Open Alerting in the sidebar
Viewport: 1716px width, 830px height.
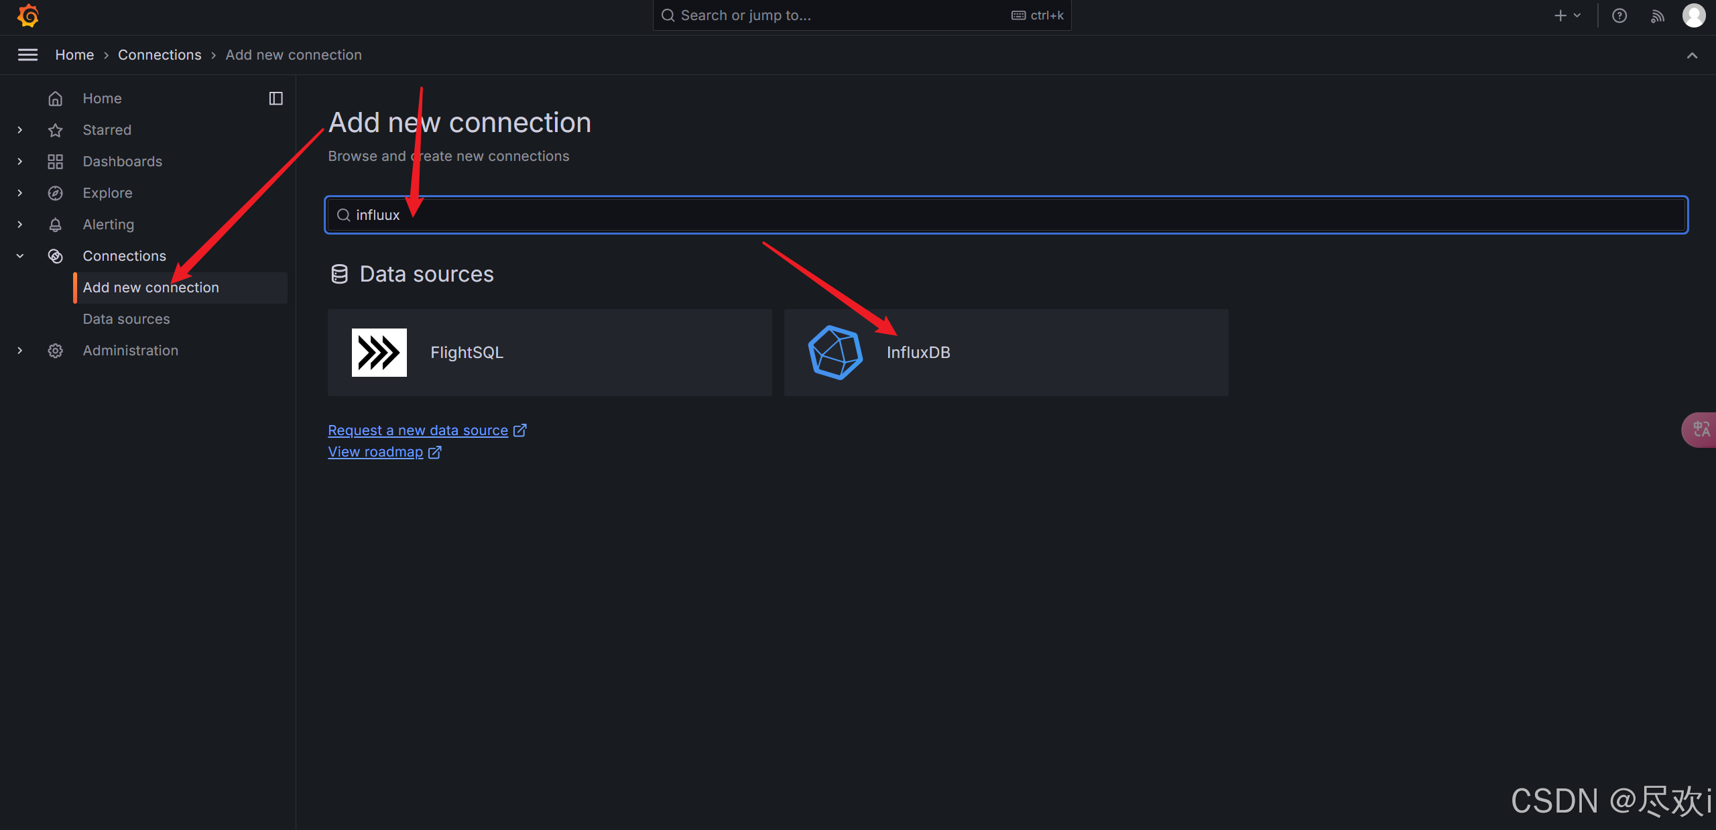(x=108, y=225)
